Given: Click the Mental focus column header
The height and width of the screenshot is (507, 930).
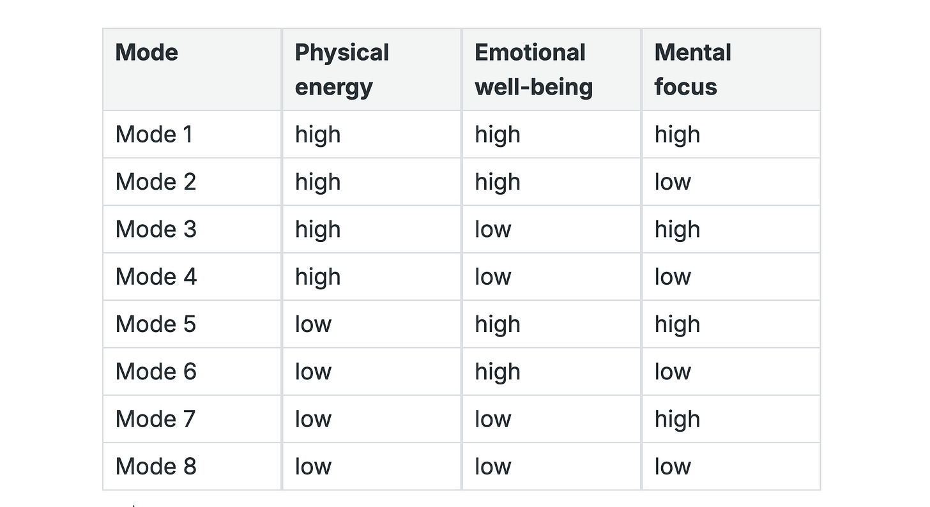Looking at the screenshot, I should click(692, 70).
